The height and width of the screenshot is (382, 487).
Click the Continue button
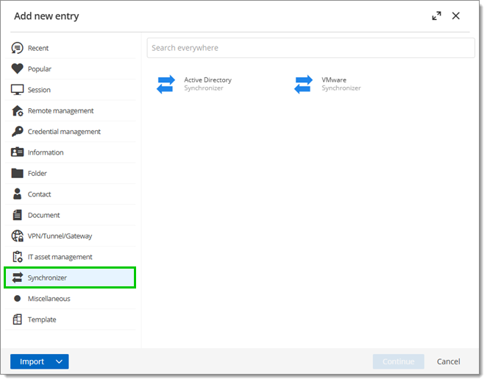pos(399,362)
